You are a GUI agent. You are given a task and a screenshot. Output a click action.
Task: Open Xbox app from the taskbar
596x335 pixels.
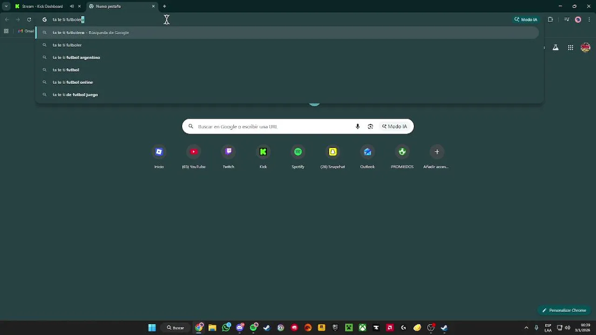(x=362, y=328)
